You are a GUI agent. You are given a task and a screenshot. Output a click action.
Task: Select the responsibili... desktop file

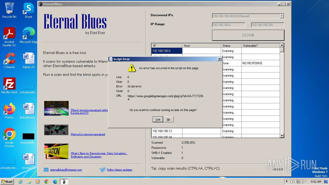[x=28, y=138]
